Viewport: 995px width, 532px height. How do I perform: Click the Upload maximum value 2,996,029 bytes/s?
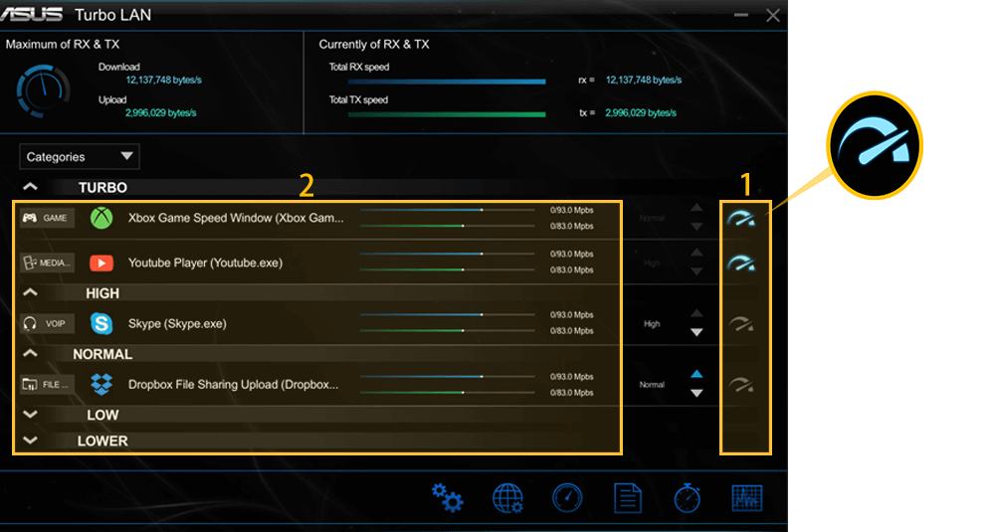[x=160, y=113]
